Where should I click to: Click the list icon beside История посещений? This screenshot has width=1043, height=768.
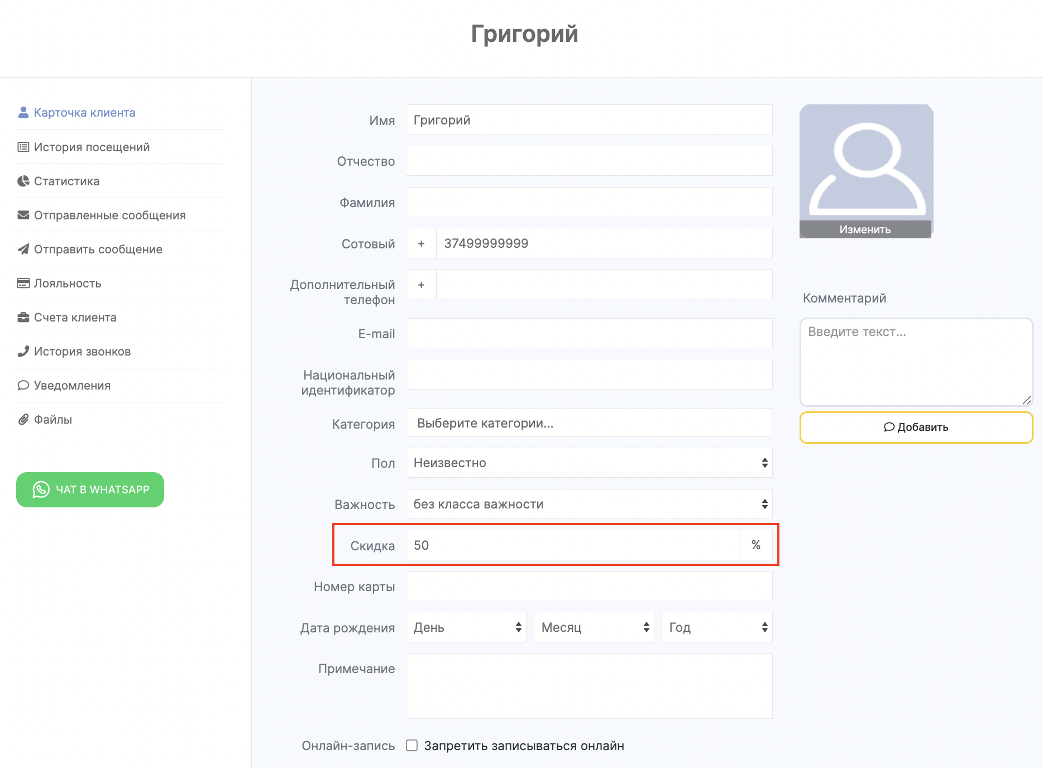tap(23, 147)
